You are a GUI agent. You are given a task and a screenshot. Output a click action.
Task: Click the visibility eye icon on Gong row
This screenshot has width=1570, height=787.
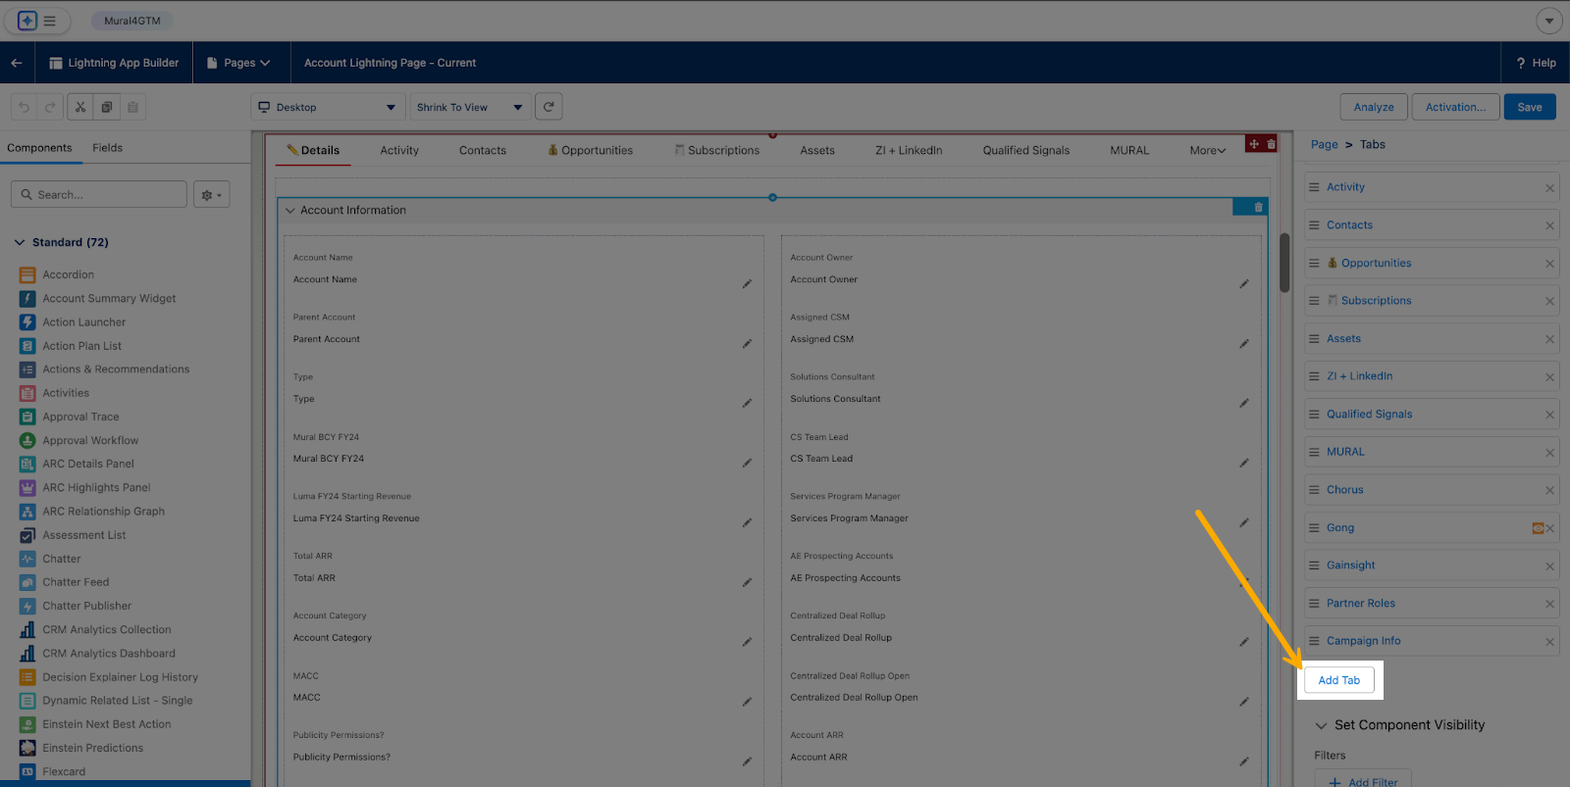(x=1538, y=528)
